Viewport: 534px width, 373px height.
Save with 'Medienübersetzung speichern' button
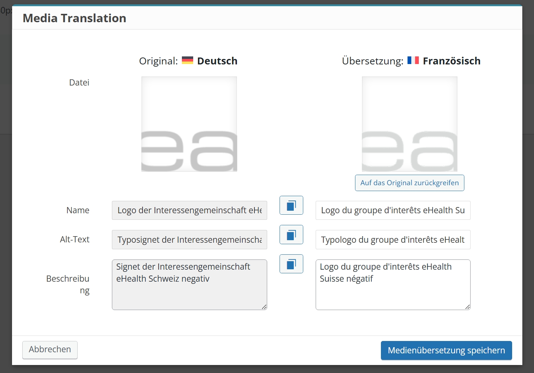[446, 350]
